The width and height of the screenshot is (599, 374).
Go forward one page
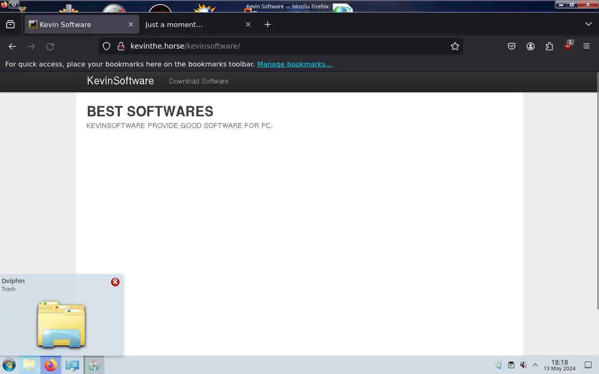point(31,47)
